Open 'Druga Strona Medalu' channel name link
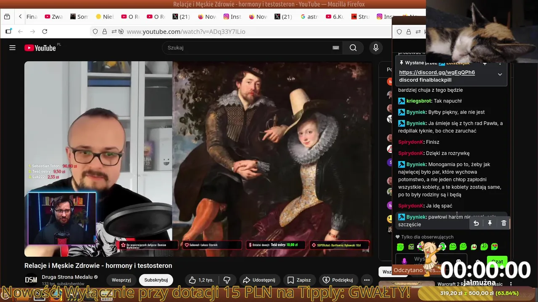The width and height of the screenshot is (538, 302). 67,277
